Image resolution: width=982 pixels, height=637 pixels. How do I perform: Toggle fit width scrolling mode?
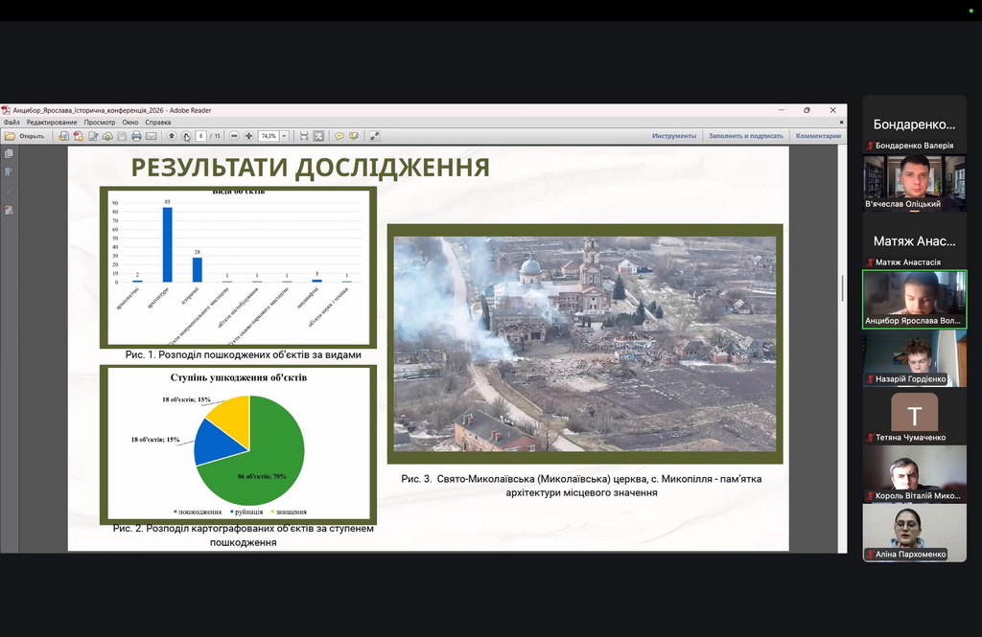[304, 136]
